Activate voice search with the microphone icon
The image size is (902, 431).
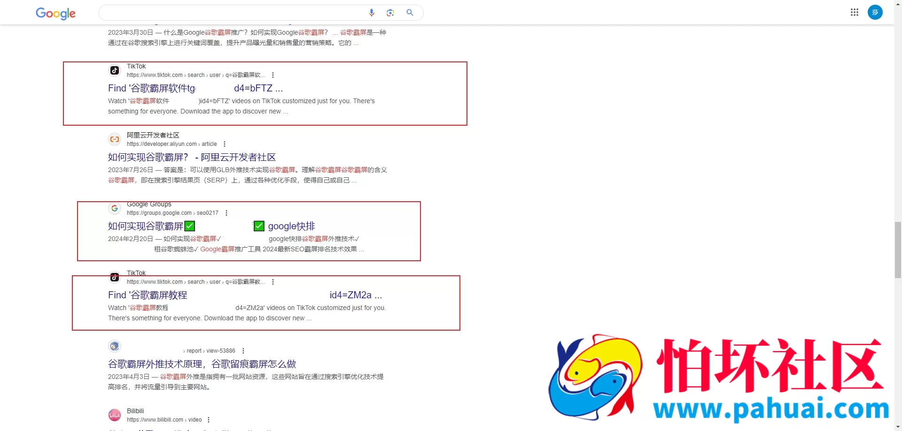pyautogui.click(x=372, y=13)
